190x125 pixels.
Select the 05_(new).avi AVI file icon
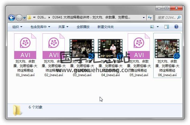pos(139,46)
